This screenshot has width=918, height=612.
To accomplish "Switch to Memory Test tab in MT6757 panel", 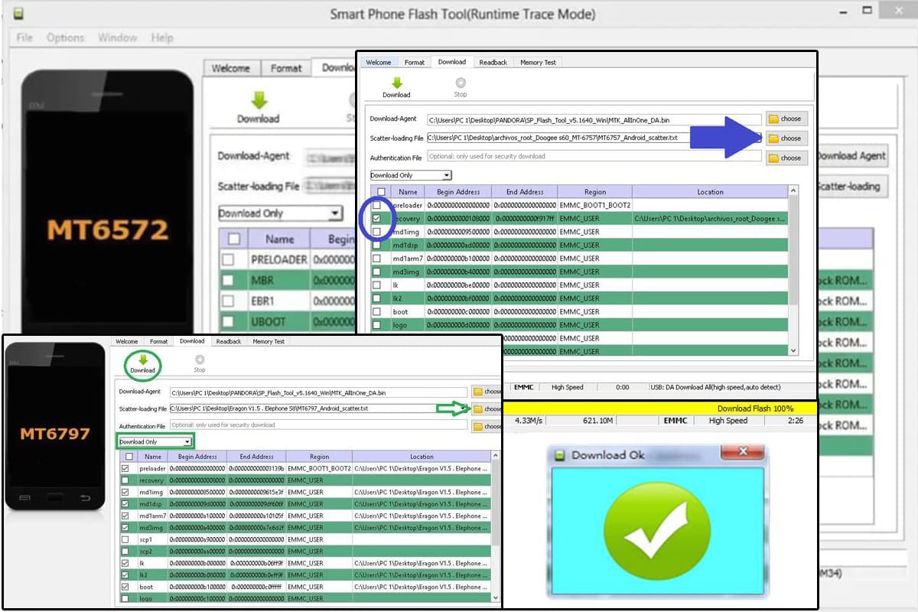I will pos(538,63).
